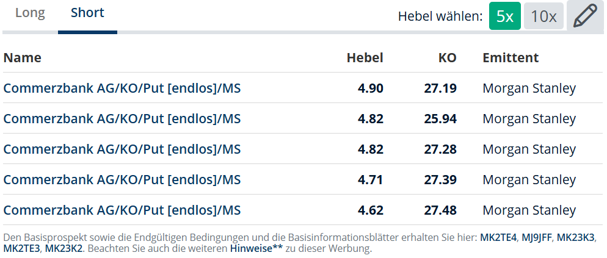This screenshot has width=607, height=258.
Task: Switch to the Short tab
Action: pyautogui.click(x=87, y=13)
